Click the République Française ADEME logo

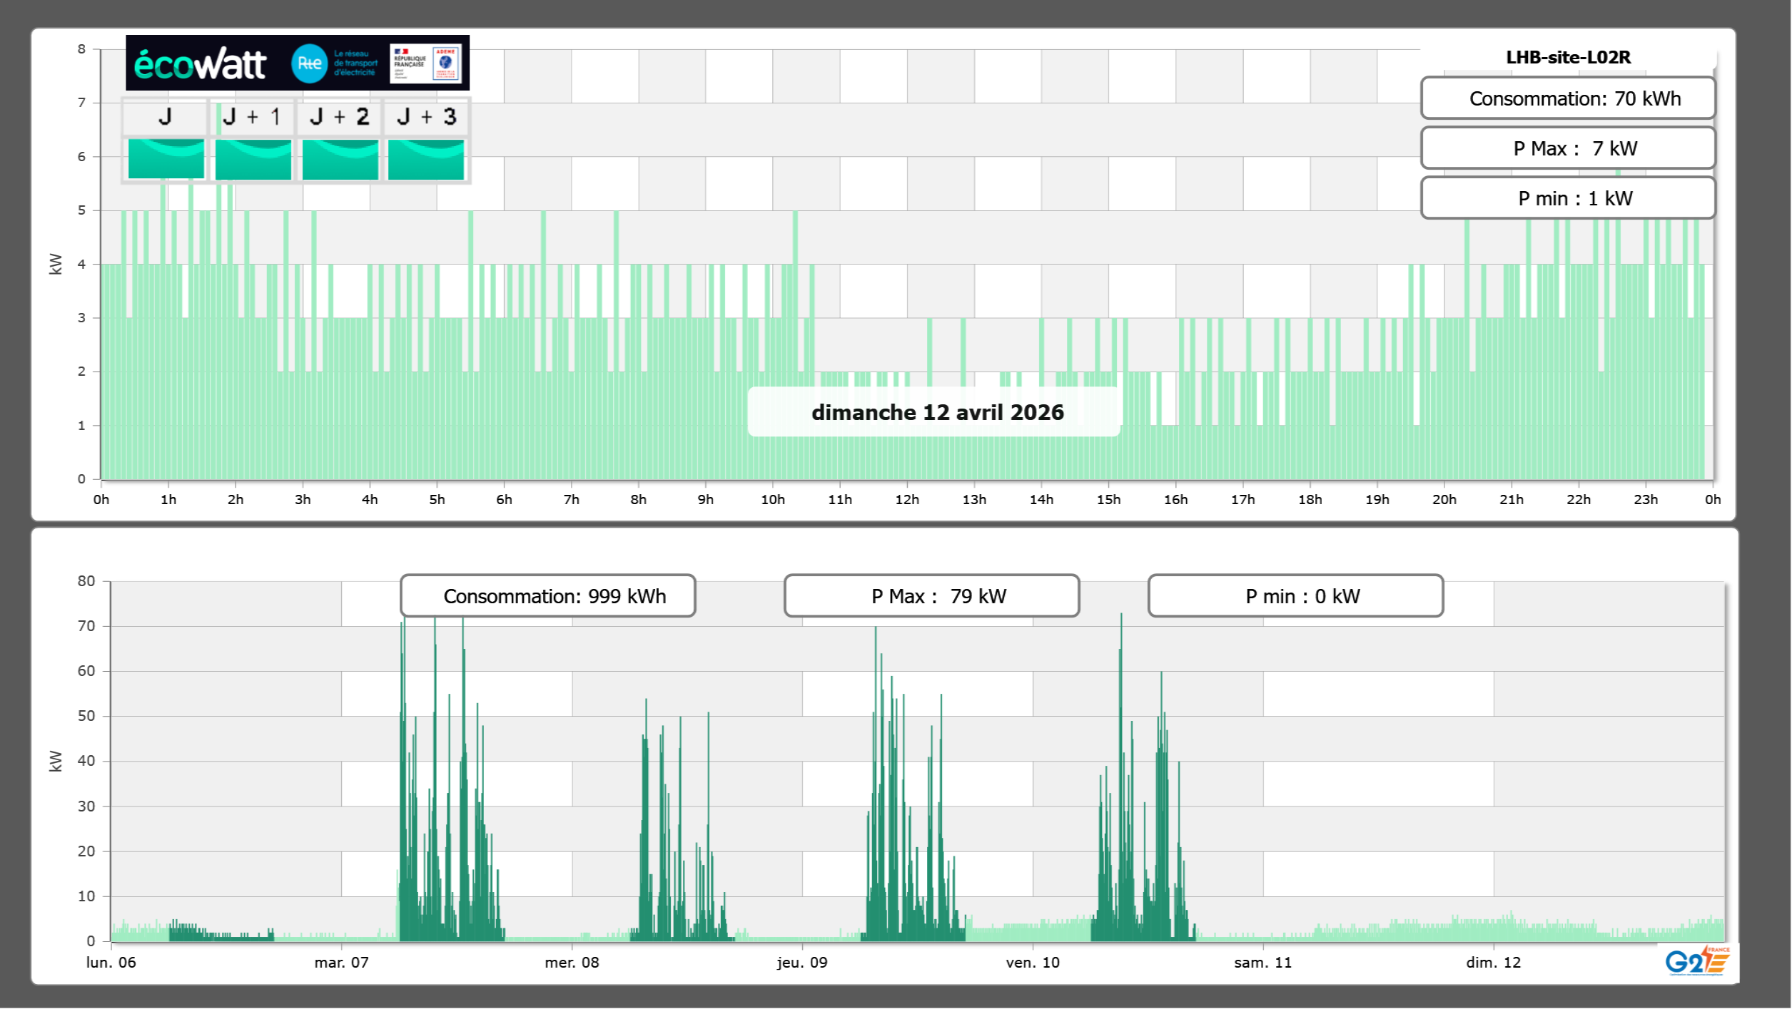pos(425,63)
